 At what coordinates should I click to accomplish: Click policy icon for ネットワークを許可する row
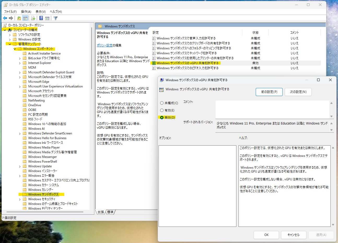click(154, 53)
